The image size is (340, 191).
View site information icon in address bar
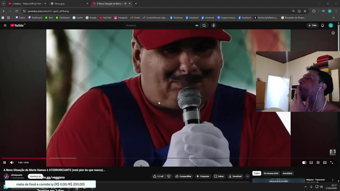pyautogui.click(x=24, y=11)
